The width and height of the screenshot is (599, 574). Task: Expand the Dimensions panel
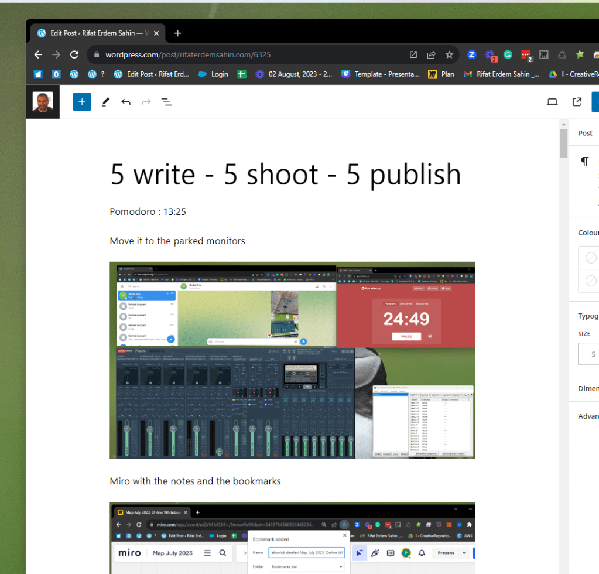pos(588,388)
